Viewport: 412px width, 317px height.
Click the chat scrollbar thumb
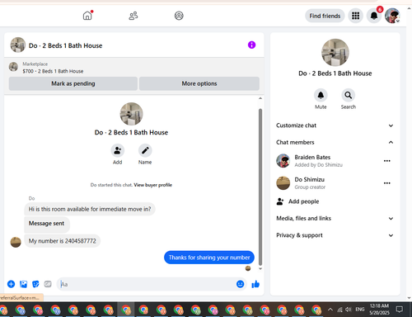[x=260, y=187]
